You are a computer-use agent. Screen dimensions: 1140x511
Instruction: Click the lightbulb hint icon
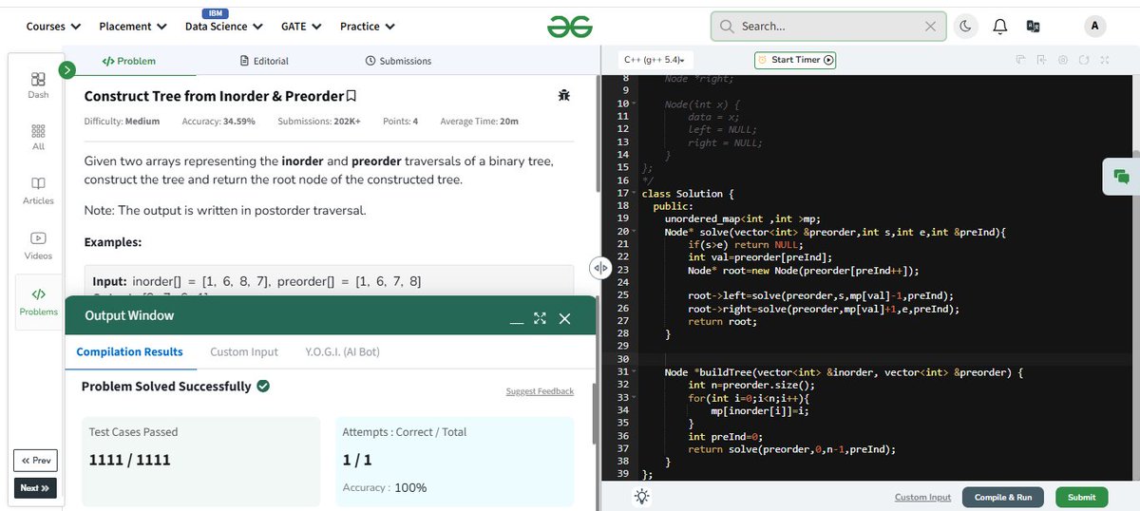642,497
